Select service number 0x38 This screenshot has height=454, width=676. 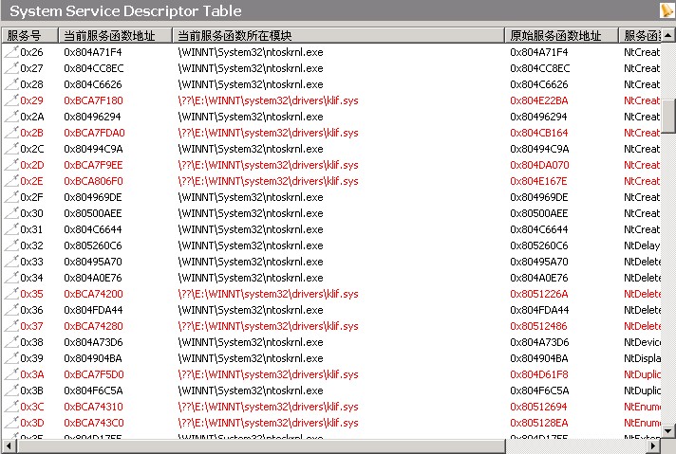[x=32, y=342]
